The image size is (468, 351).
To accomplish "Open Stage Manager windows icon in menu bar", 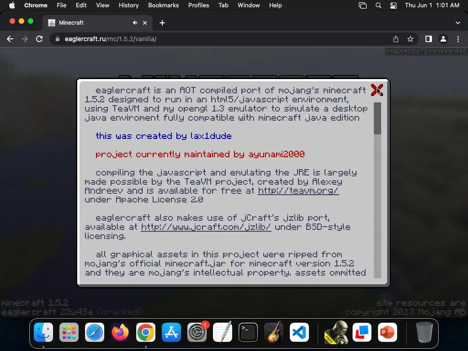I will pos(362,5).
